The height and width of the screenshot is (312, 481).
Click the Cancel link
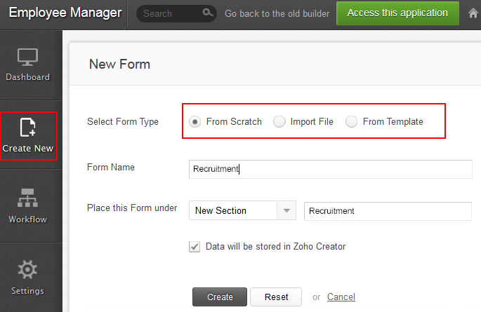[341, 297]
